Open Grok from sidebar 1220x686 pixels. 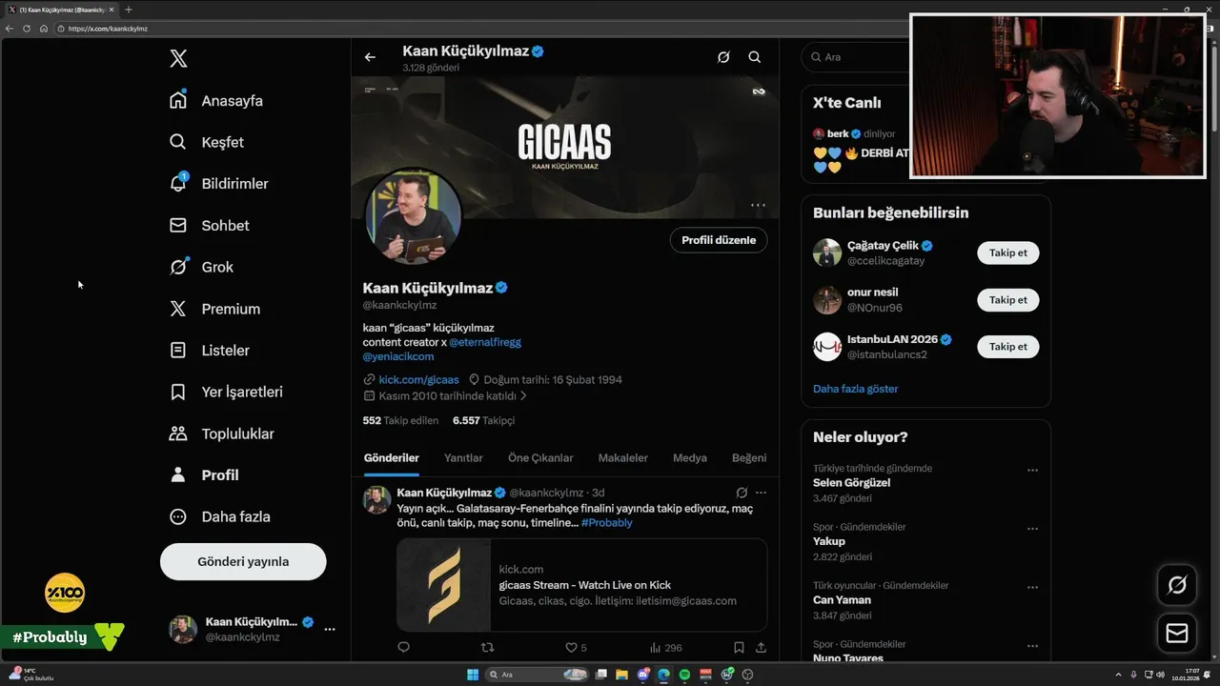[x=202, y=267]
